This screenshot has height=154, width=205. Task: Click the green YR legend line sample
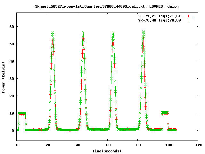click(188, 20)
